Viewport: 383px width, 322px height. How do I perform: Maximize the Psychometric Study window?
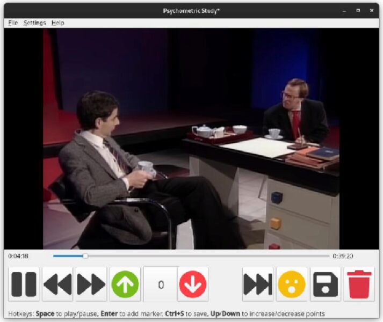(358, 10)
